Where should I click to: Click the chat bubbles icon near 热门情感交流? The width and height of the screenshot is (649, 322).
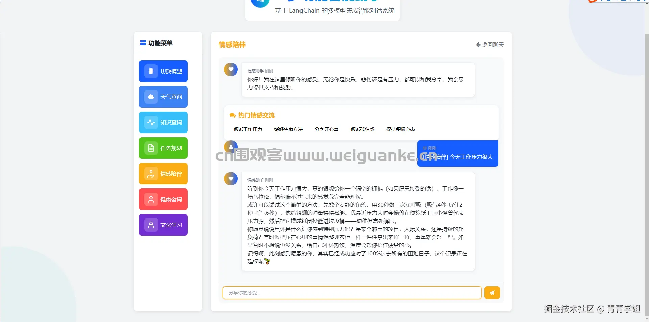(x=233, y=115)
